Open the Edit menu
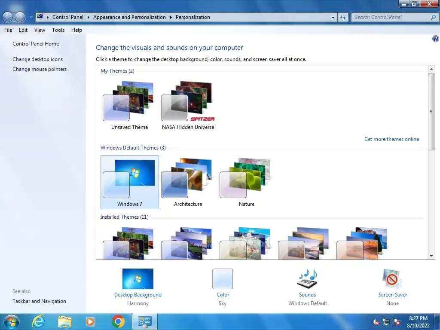Screen dimensions: 440x330 (23, 30)
